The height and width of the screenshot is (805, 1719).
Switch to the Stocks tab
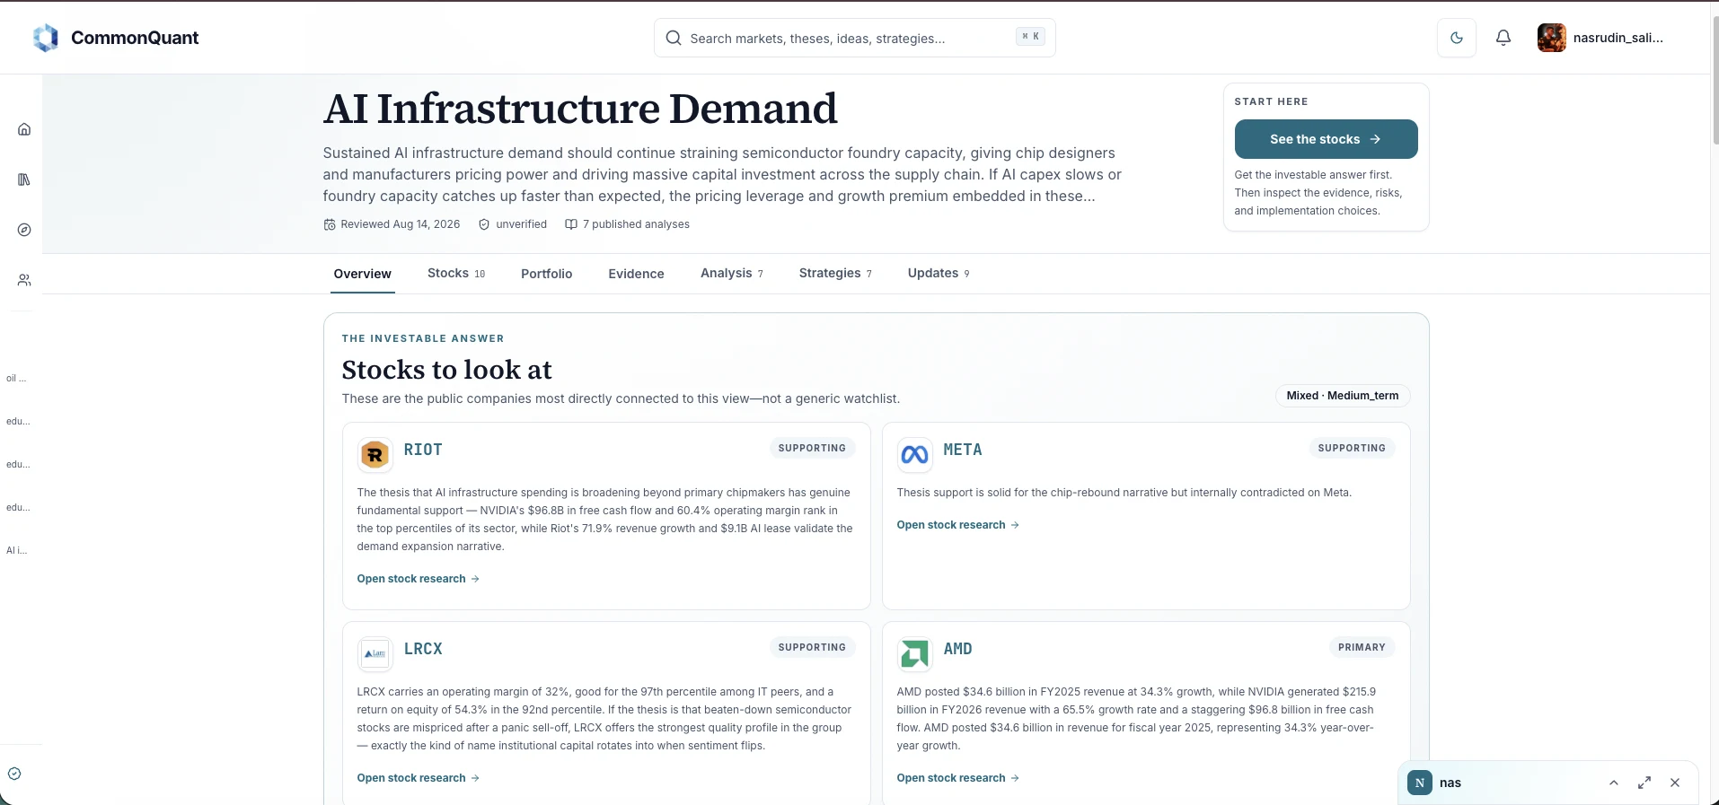[x=456, y=274]
